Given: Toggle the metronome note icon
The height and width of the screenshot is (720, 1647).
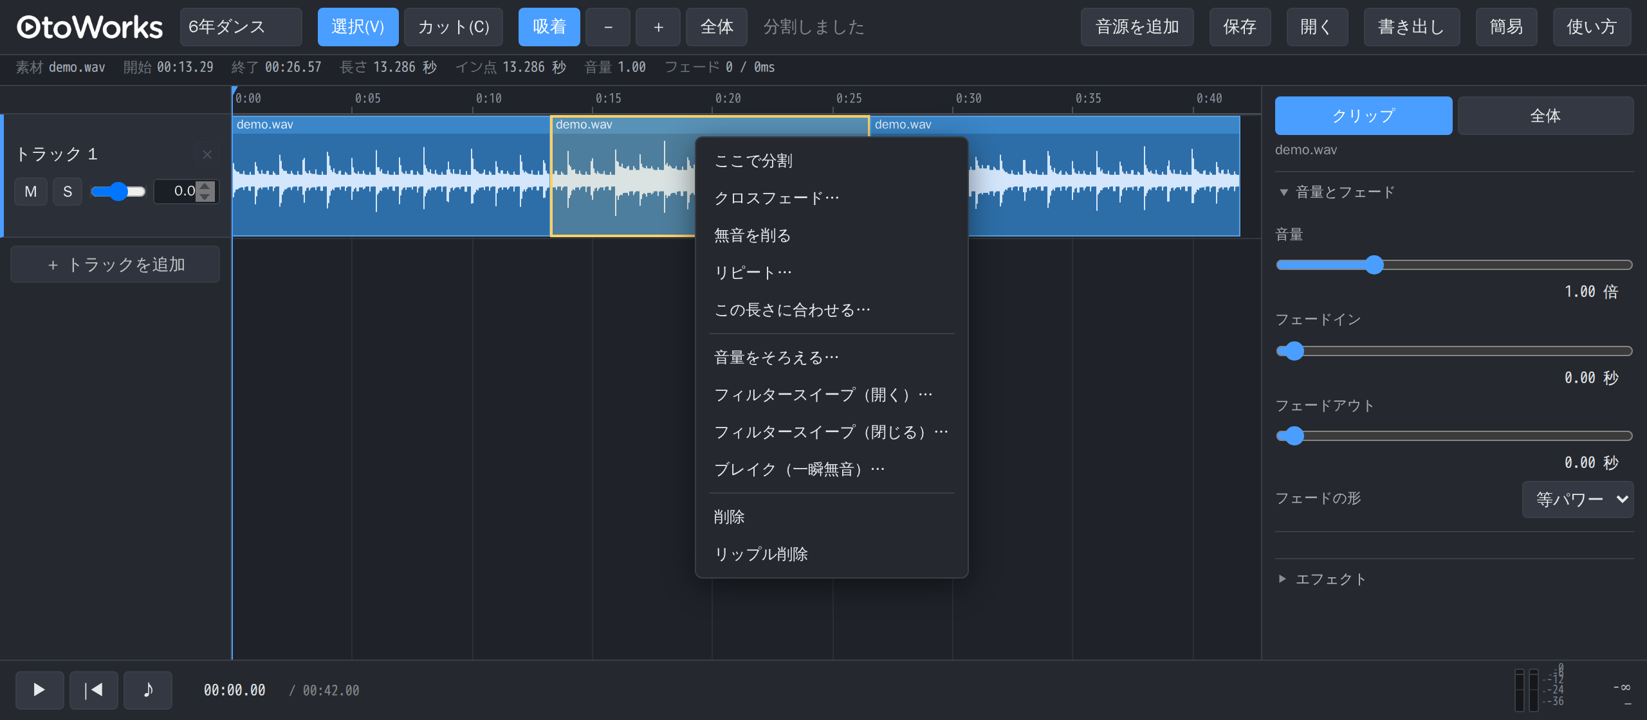Looking at the screenshot, I should [147, 690].
